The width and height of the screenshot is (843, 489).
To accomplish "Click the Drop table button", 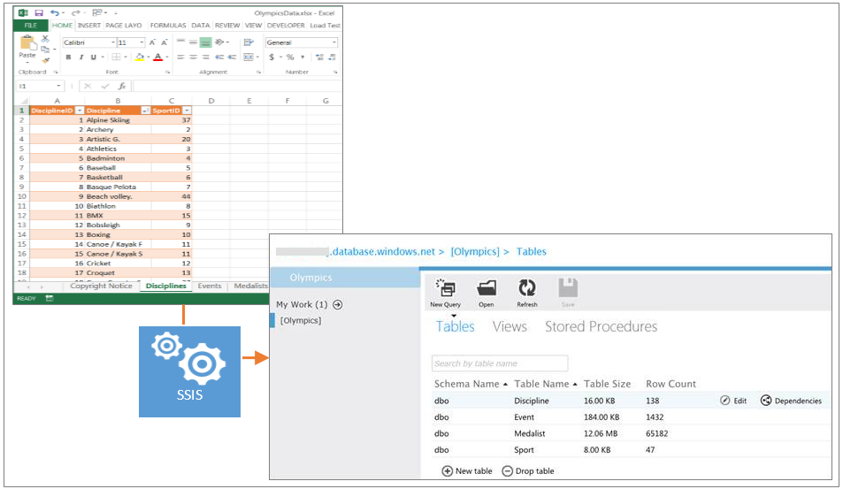I will [x=528, y=471].
